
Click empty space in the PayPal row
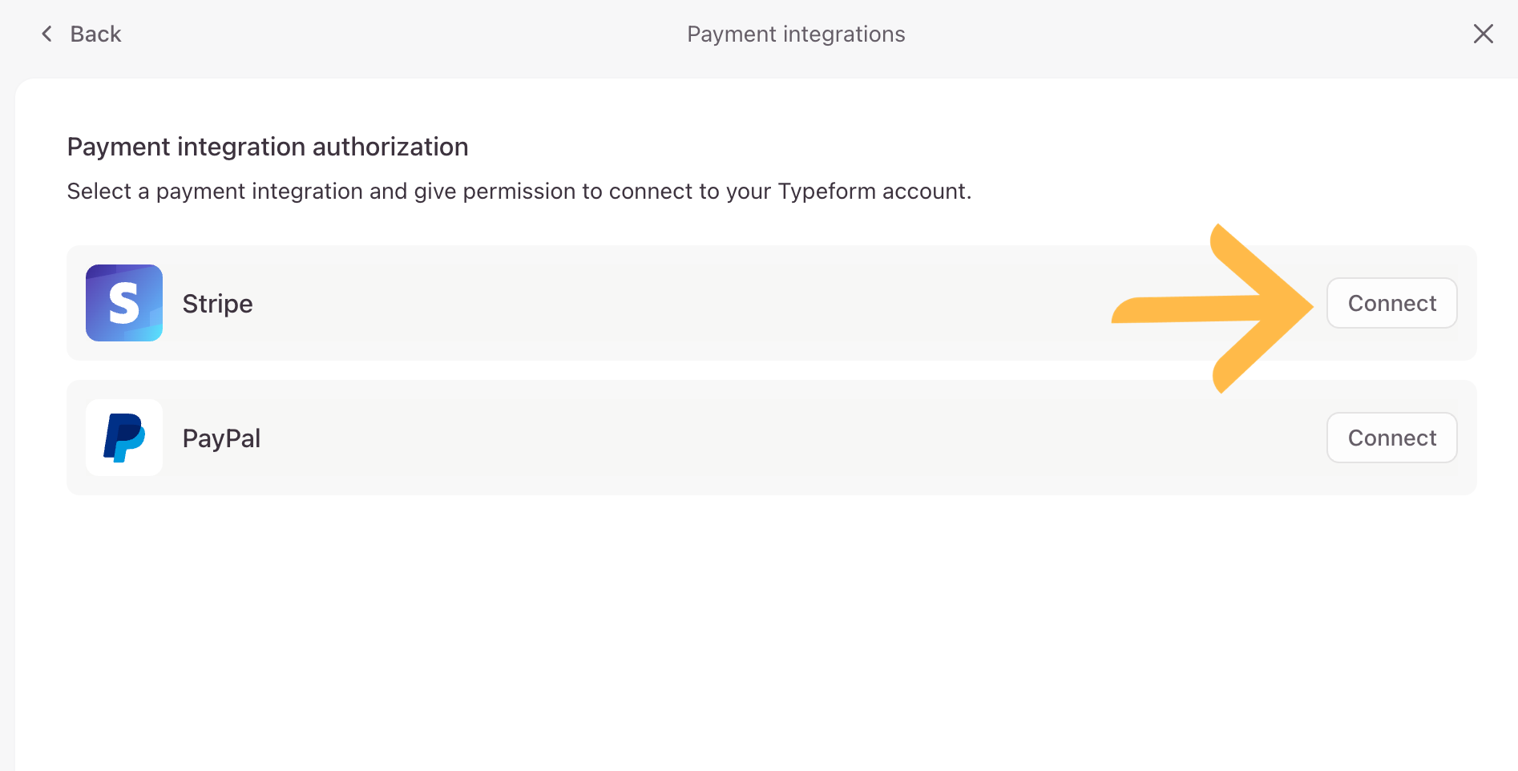(721, 438)
